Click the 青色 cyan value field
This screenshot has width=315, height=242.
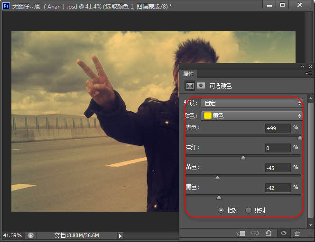click(278, 128)
